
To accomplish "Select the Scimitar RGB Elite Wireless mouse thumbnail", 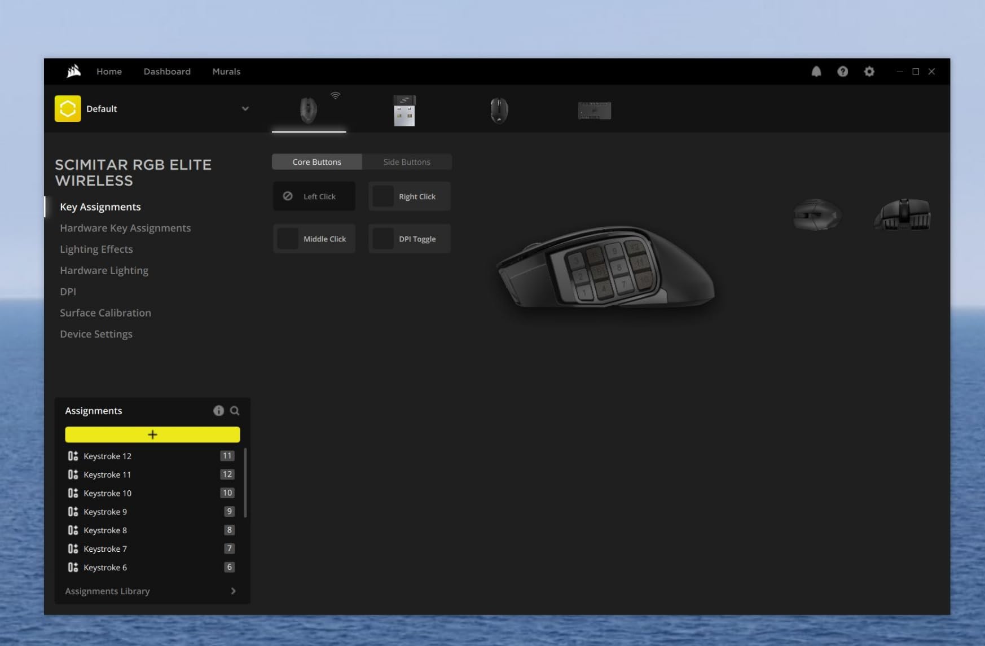I will (309, 109).
